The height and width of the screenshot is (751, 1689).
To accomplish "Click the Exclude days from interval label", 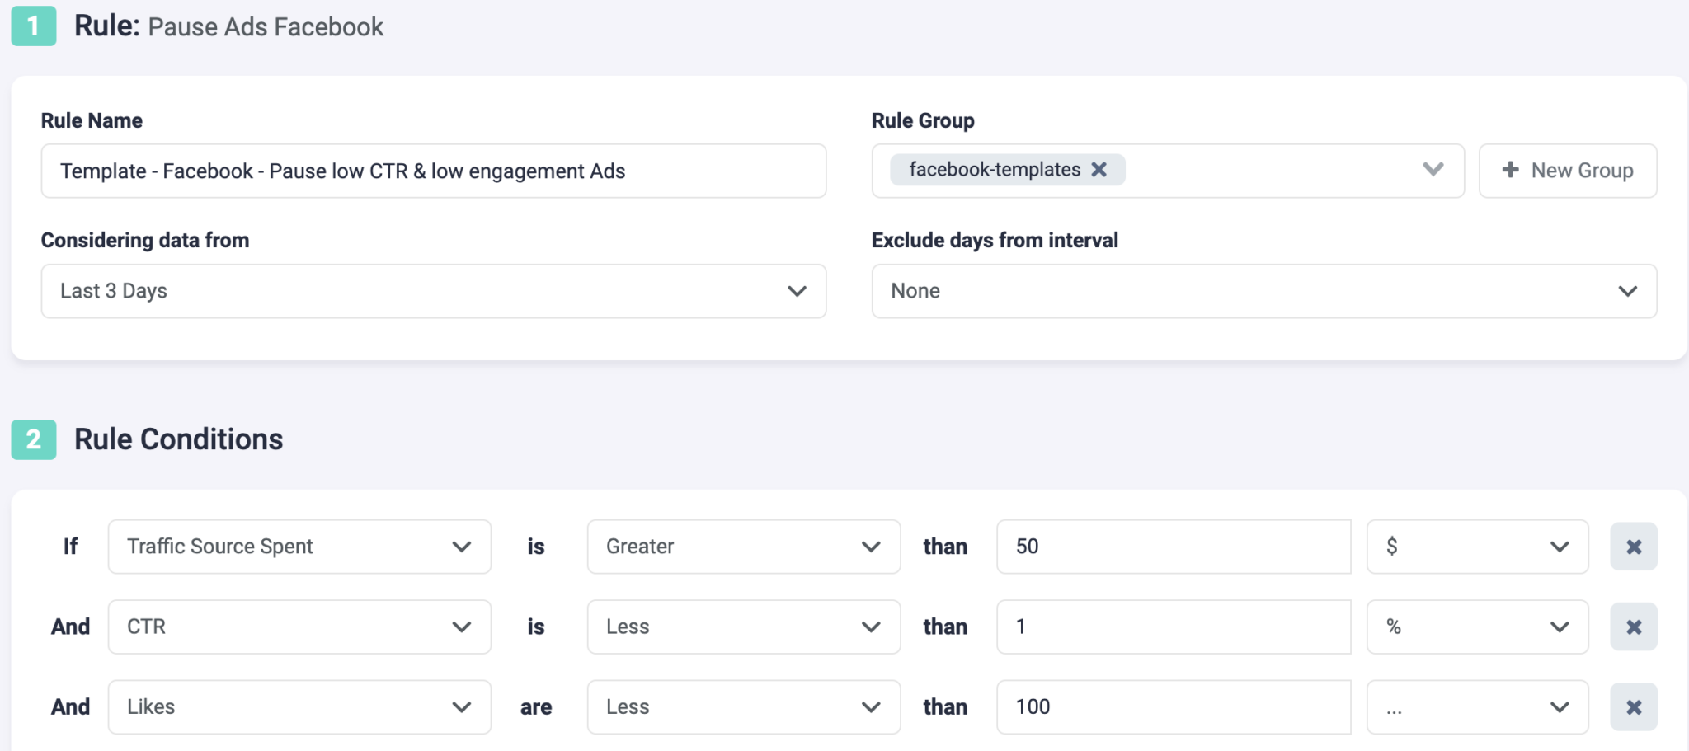I will (995, 240).
